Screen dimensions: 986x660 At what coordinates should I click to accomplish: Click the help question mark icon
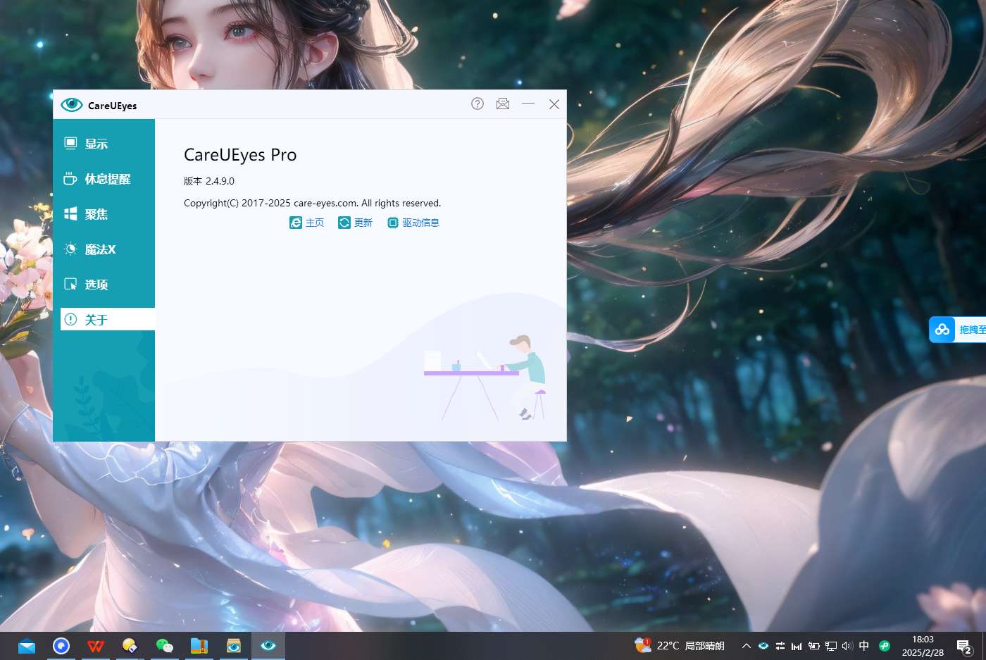tap(478, 104)
